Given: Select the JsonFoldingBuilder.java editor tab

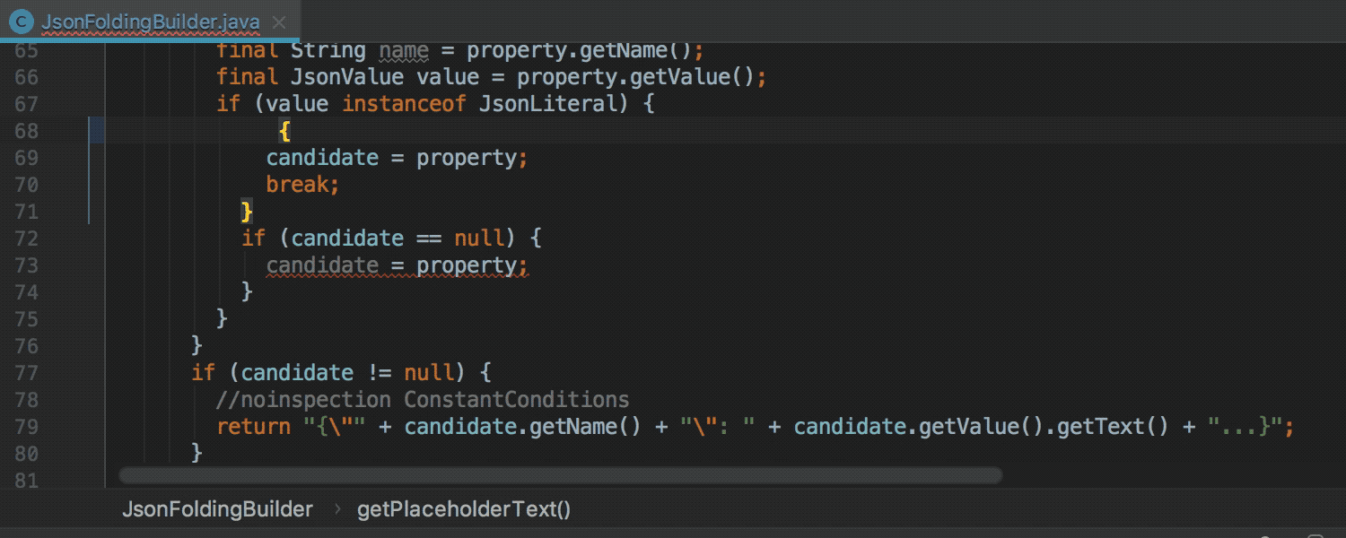Looking at the screenshot, I should (x=150, y=22).
